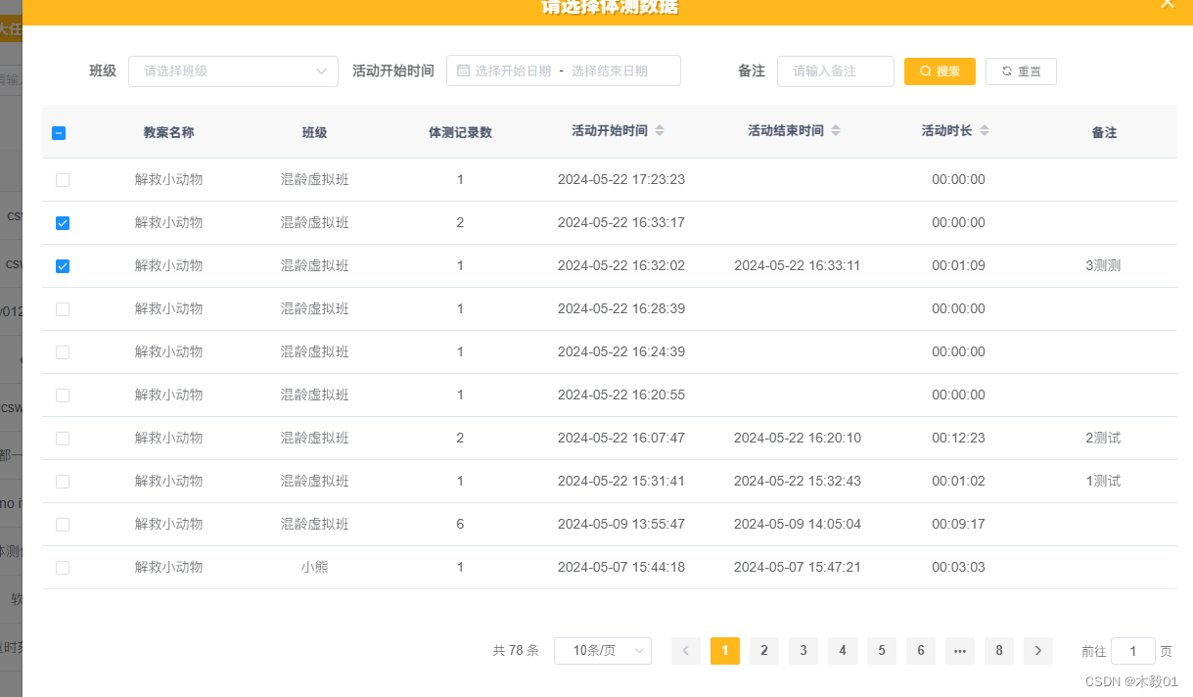
Task: Check the row with class 小熊
Action: click(63, 567)
